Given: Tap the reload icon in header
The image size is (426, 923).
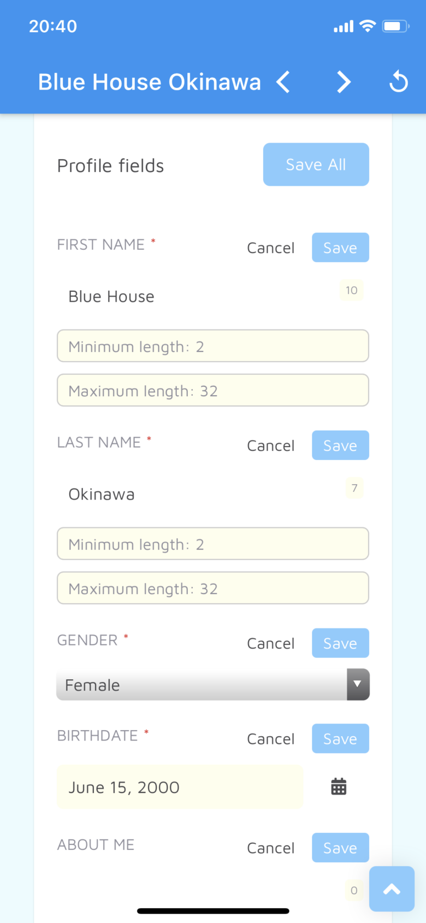Looking at the screenshot, I should [399, 83].
